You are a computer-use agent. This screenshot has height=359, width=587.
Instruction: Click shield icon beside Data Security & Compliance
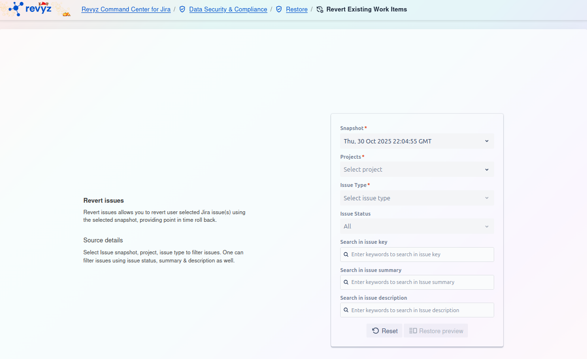[x=182, y=9]
